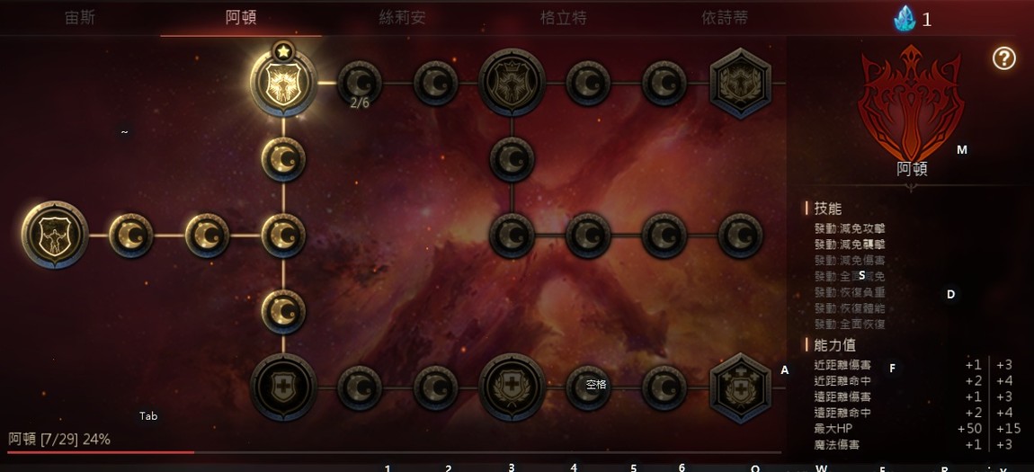Select the hexagonal winged emblem node
1034x472 pixels.
(x=740, y=83)
